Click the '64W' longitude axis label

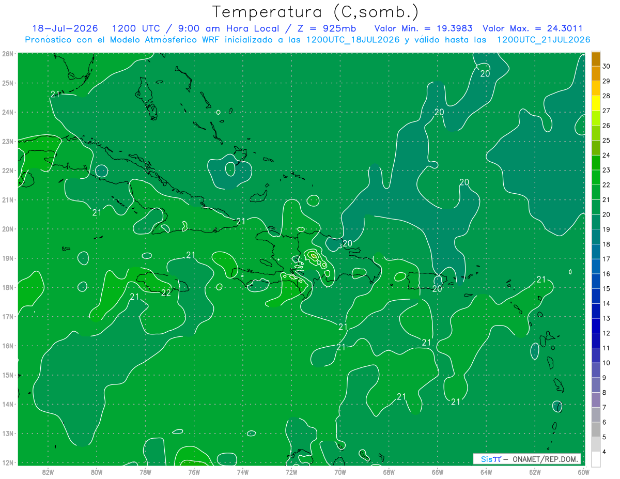pyautogui.click(x=486, y=472)
